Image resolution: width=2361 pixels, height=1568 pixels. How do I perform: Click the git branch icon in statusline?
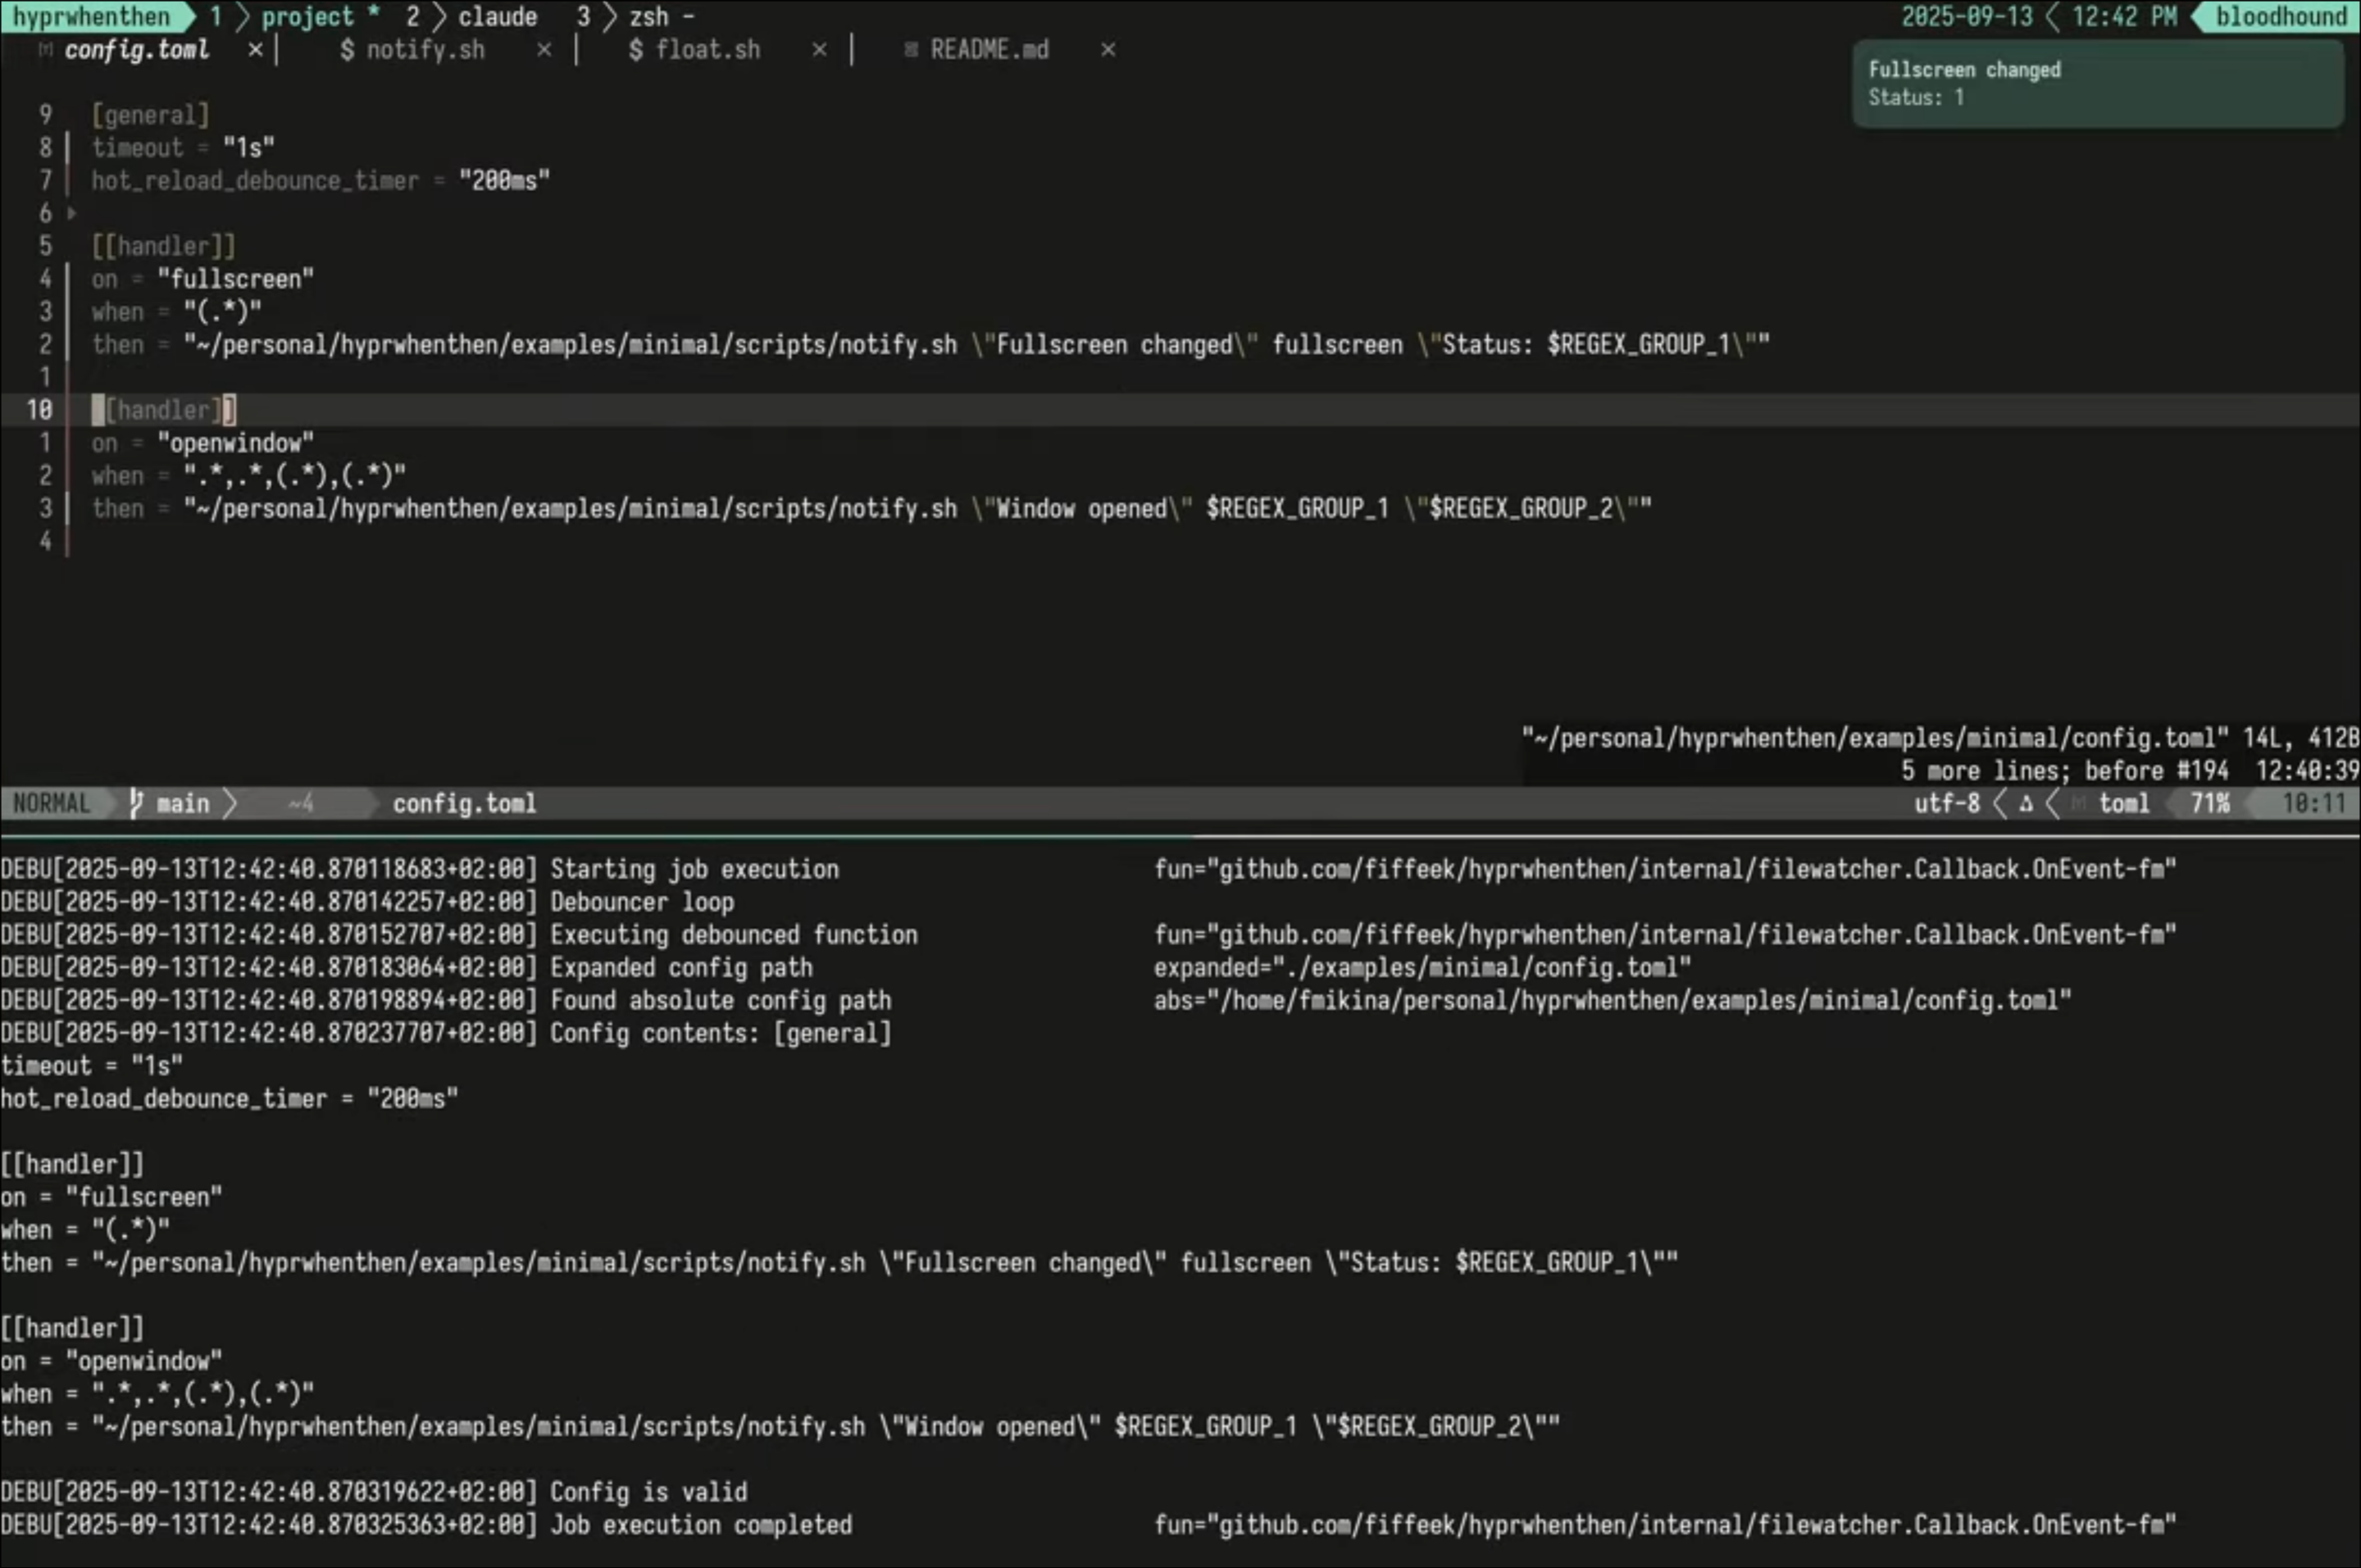[137, 803]
